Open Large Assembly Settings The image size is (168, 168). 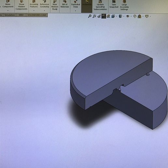pos(124,6)
